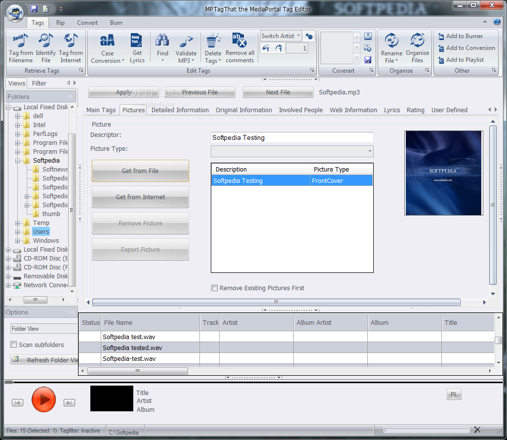Image resolution: width=507 pixels, height=440 pixels.
Task: Click Add to Playlist in Other group
Action: [461, 60]
